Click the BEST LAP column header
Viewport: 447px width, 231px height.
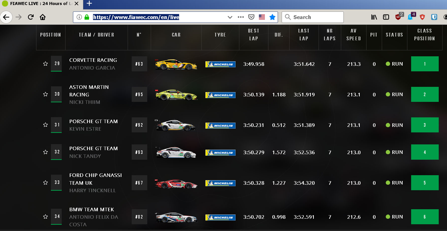253,35
